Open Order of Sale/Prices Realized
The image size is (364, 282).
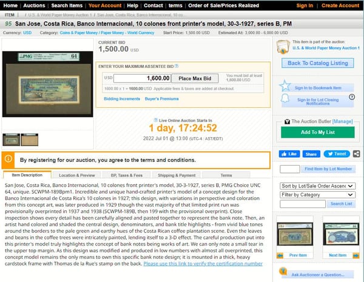coord(223,5)
